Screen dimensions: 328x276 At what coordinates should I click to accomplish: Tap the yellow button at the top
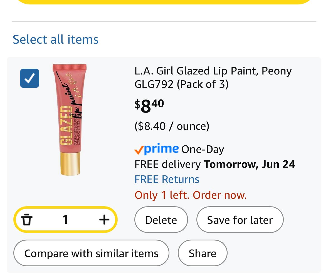click(x=164, y=2)
